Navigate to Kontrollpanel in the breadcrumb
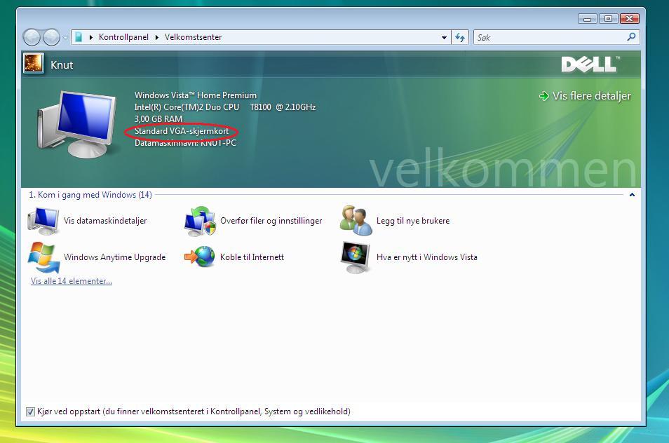669x443 pixels. tap(123, 37)
